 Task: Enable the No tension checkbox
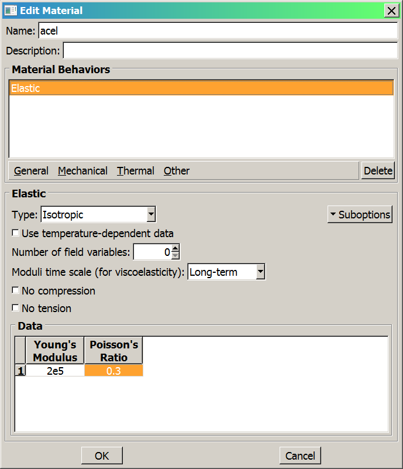(15, 308)
